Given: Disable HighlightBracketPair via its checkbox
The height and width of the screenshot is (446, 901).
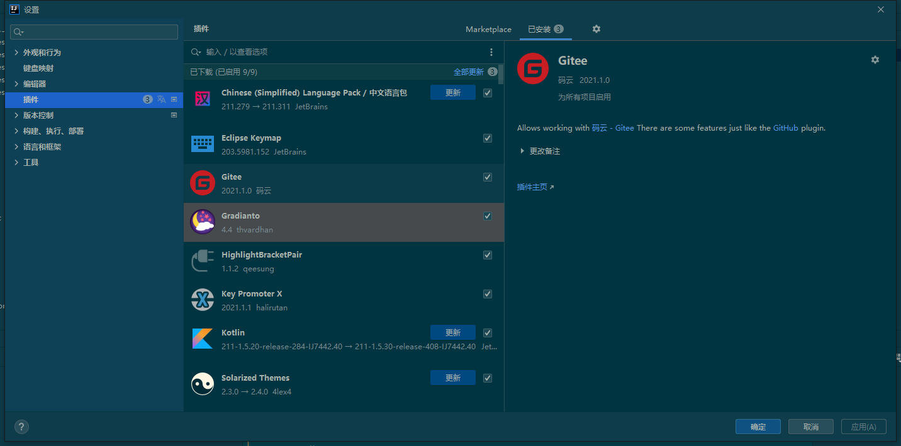Looking at the screenshot, I should pos(488,255).
